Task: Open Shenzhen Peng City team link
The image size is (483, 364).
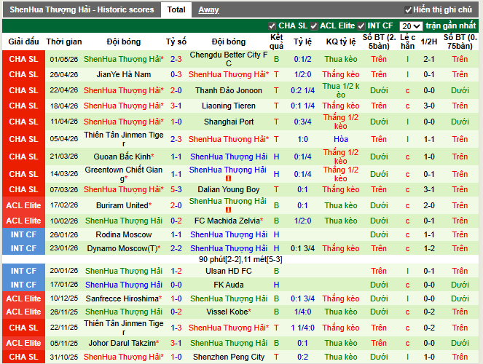Action: [x=229, y=357]
